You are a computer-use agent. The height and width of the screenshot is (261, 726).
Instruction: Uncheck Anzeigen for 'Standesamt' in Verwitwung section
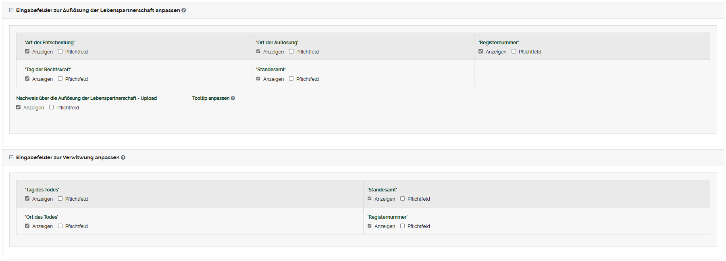coord(370,199)
